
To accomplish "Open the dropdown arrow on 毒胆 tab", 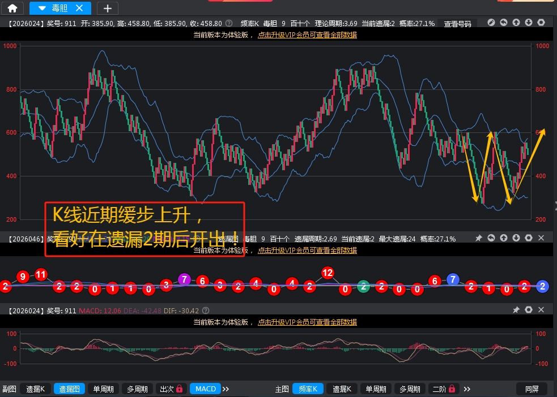I will pos(41,8).
